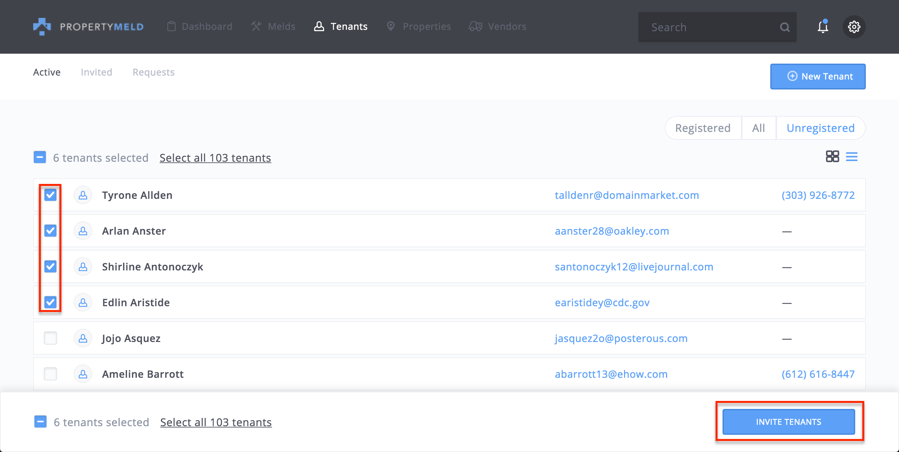This screenshot has height=452, width=899.
Task: Show All tenants filter
Action: click(x=758, y=128)
